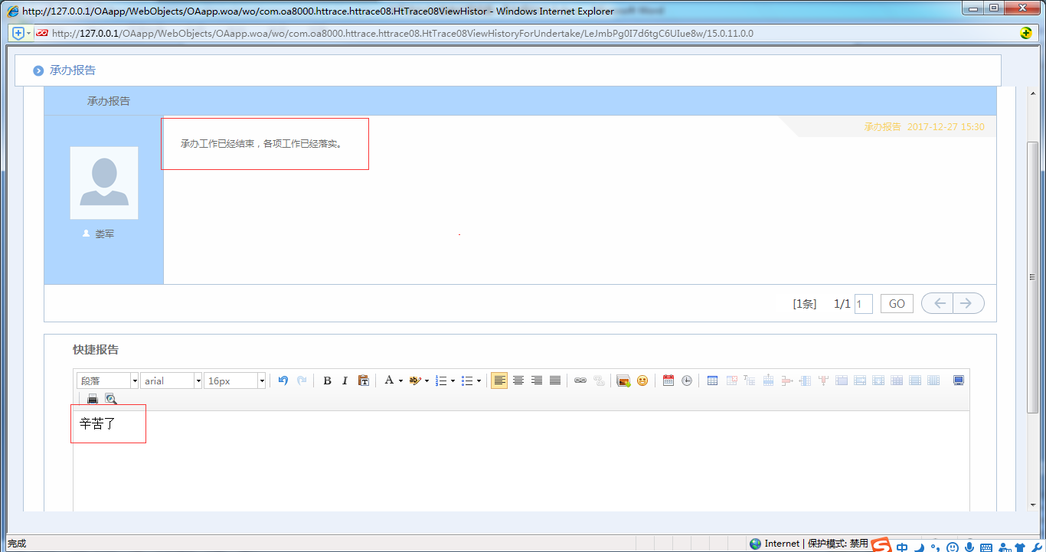The height and width of the screenshot is (552, 1046).
Task: Open the arial font family dropdown
Action: (x=171, y=381)
